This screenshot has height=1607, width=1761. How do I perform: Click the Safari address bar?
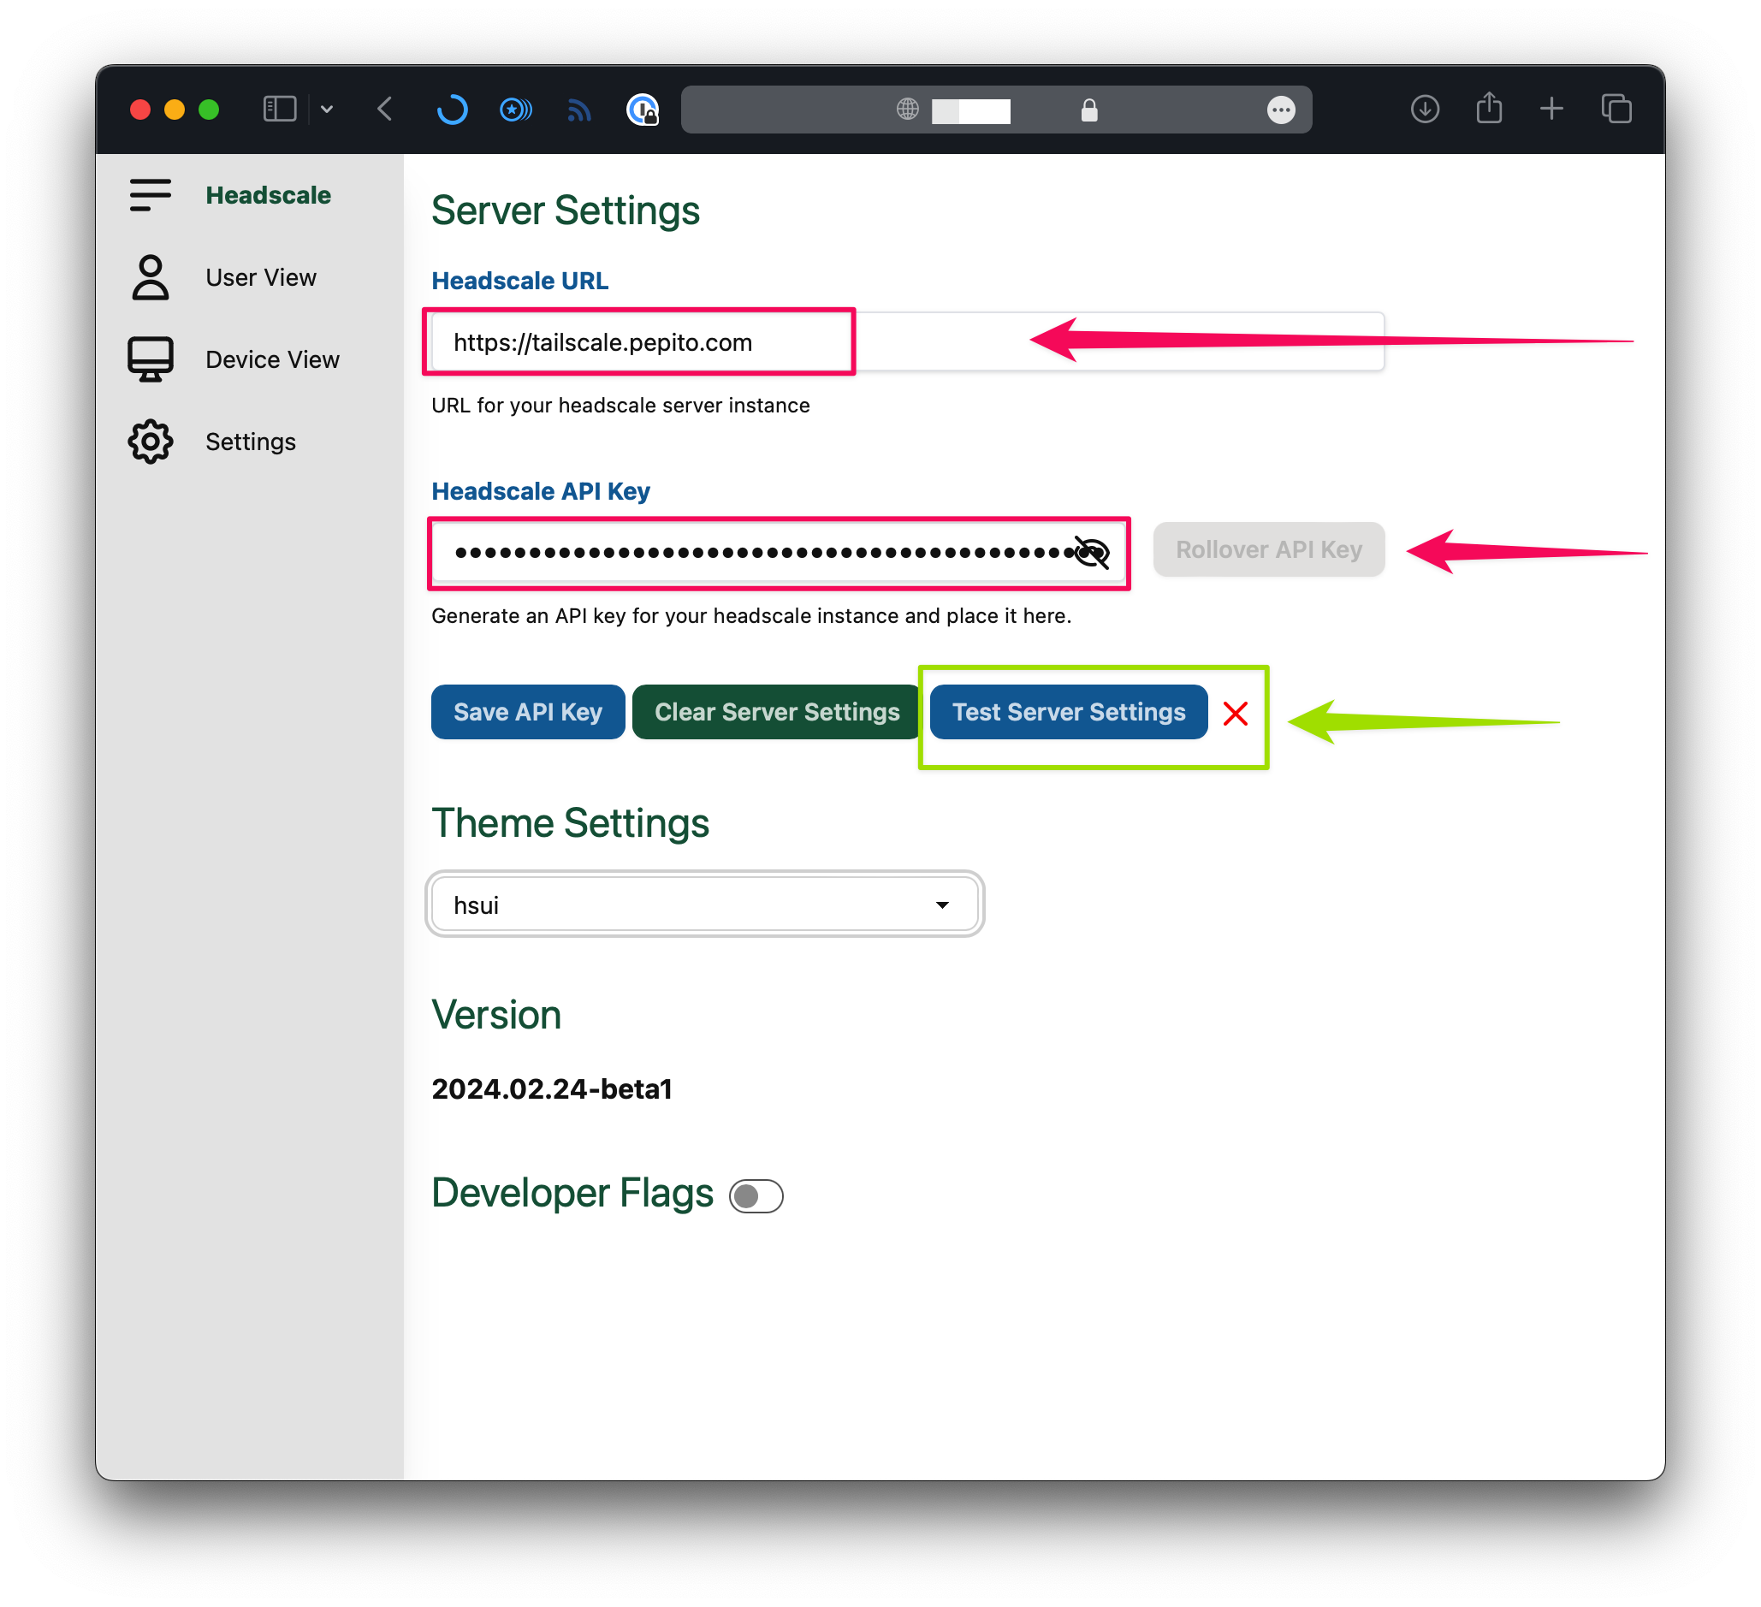coord(996,110)
